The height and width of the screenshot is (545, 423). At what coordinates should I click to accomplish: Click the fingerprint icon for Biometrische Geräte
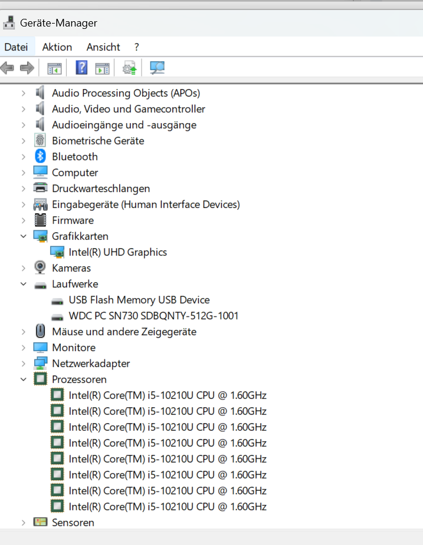tap(40, 140)
